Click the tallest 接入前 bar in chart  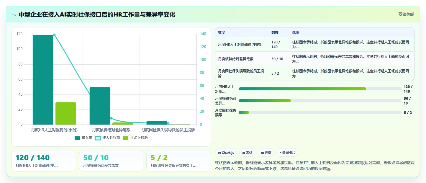(x=43, y=80)
